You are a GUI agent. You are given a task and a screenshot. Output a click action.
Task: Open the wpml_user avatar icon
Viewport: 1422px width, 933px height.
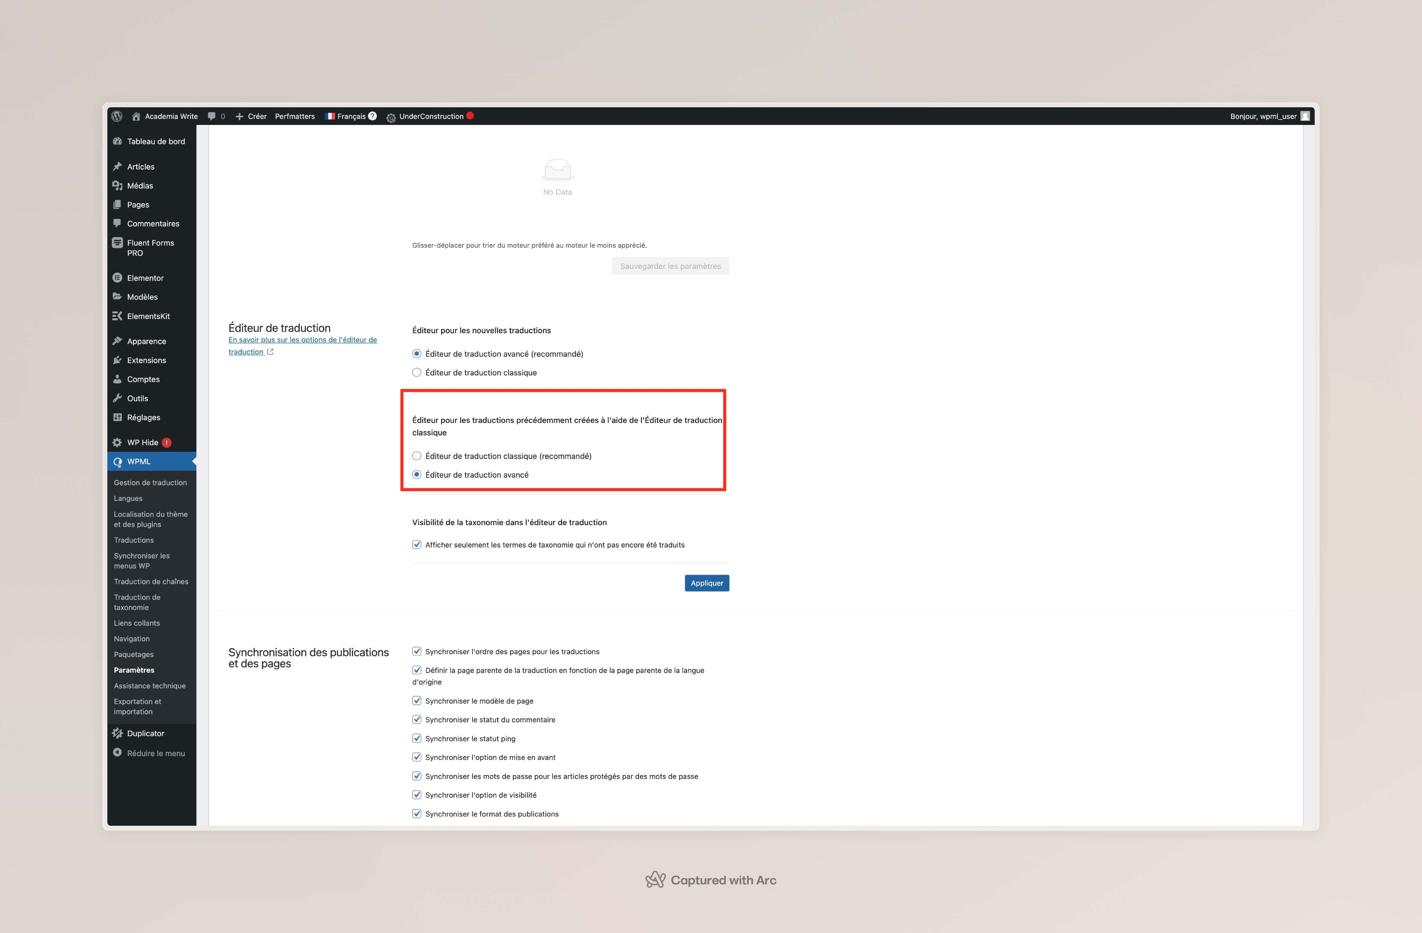point(1305,116)
